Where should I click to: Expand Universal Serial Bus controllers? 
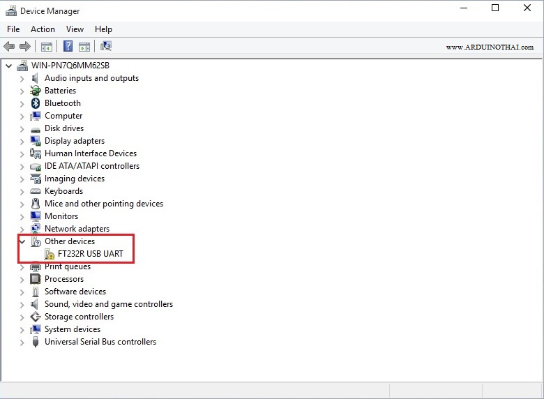tap(22, 342)
